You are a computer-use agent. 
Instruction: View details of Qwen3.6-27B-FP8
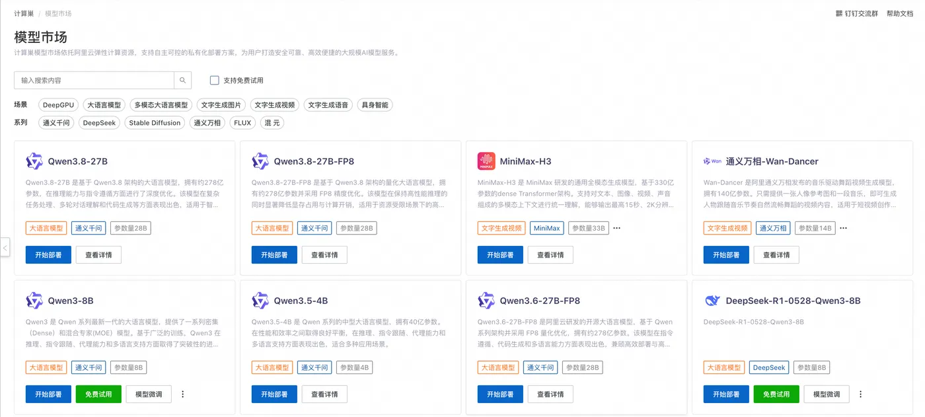[550, 395]
